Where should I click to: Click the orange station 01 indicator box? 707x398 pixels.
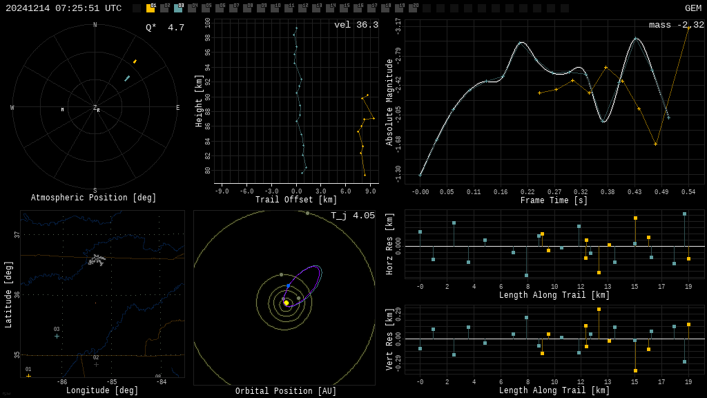pos(151,8)
